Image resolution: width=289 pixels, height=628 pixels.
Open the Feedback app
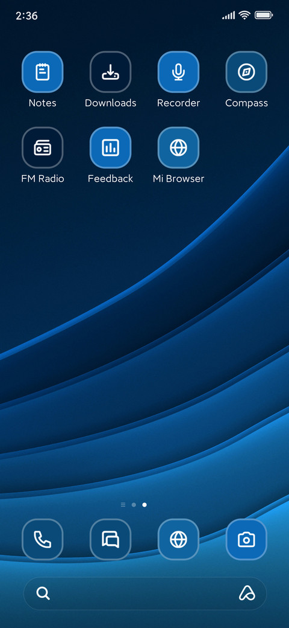(x=111, y=148)
